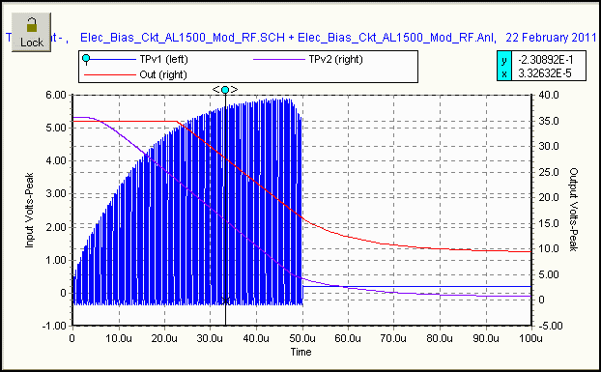Click the Input Volts-Peak axis label
This screenshot has width=601, height=372.
pos(30,211)
